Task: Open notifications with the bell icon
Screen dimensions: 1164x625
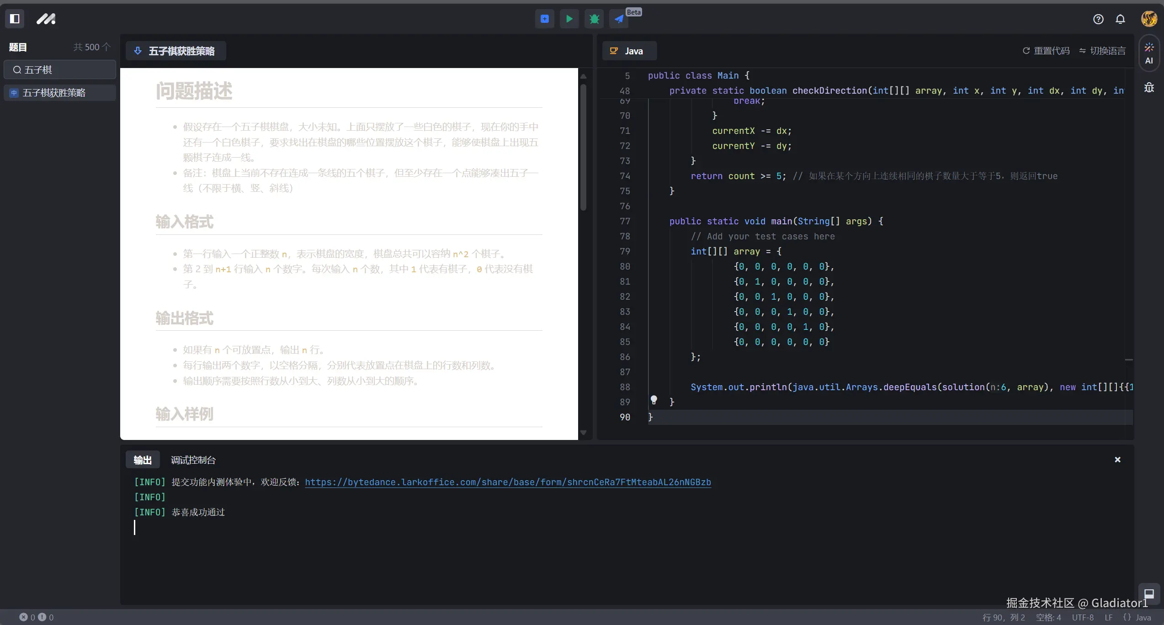Action: (1120, 19)
